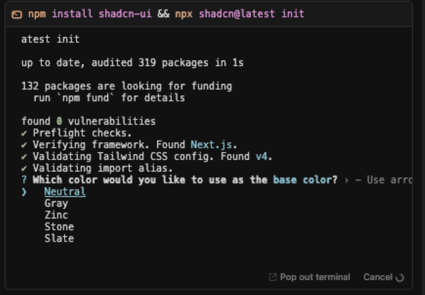Click the loading spinner next to Cancel
This screenshot has height=295, width=425.
click(x=400, y=277)
